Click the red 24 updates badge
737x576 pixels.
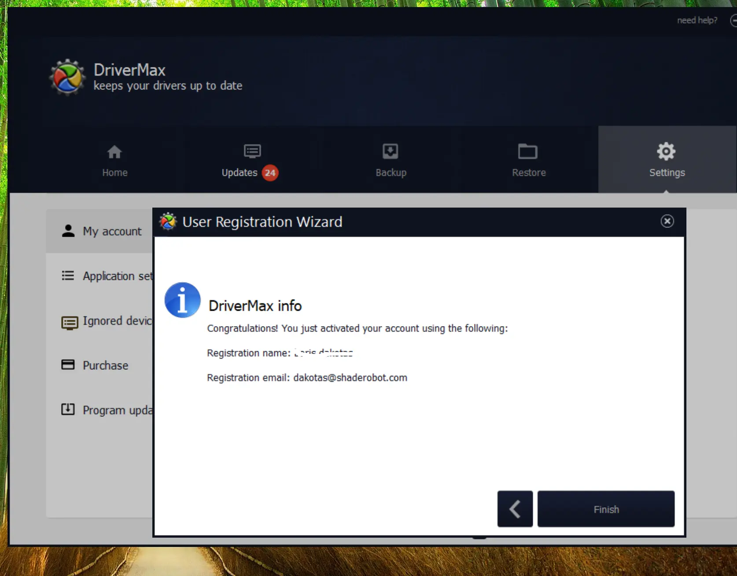click(270, 173)
